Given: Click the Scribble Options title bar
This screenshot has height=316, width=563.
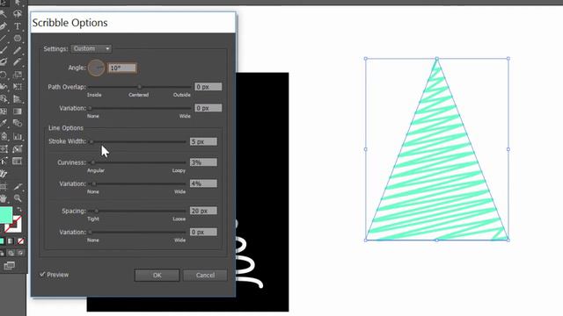Looking at the screenshot, I should [133, 23].
